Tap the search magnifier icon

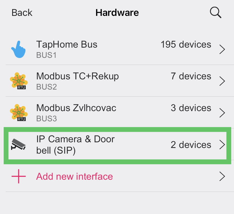point(215,13)
